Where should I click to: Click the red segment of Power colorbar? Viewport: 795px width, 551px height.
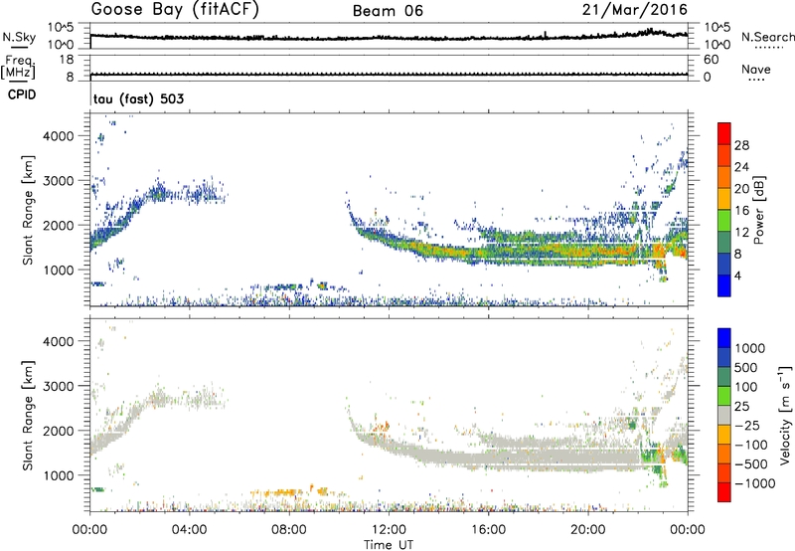click(724, 133)
